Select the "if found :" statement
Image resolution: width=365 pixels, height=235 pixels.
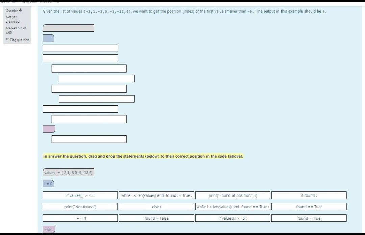pyautogui.click(x=309, y=195)
